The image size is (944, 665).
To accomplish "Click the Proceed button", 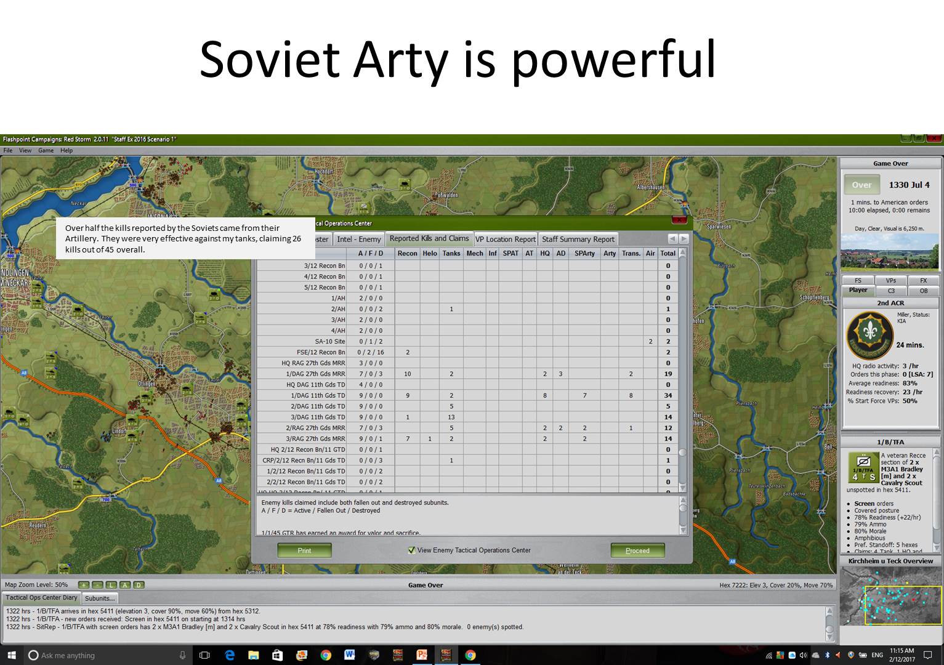I will (x=637, y=550).
